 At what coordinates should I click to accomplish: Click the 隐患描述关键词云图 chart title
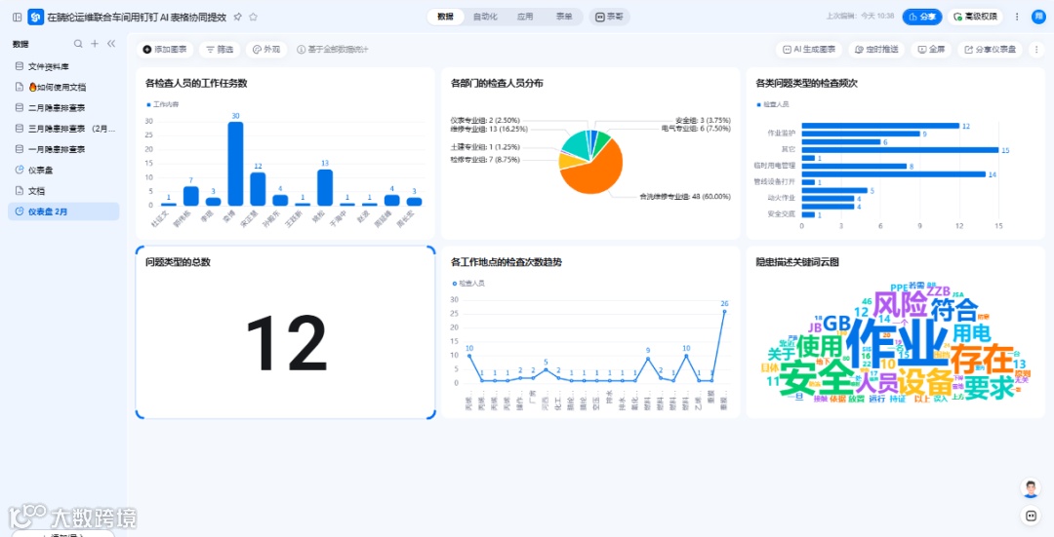click(x=797, y=262)
